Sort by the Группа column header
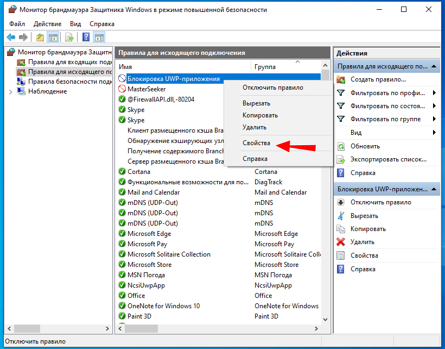The height and width of the screenshot is (349, 445). point(286,67)
